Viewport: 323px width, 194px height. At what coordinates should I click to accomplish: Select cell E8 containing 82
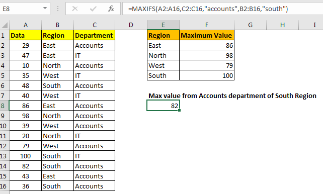pos(163,106)
